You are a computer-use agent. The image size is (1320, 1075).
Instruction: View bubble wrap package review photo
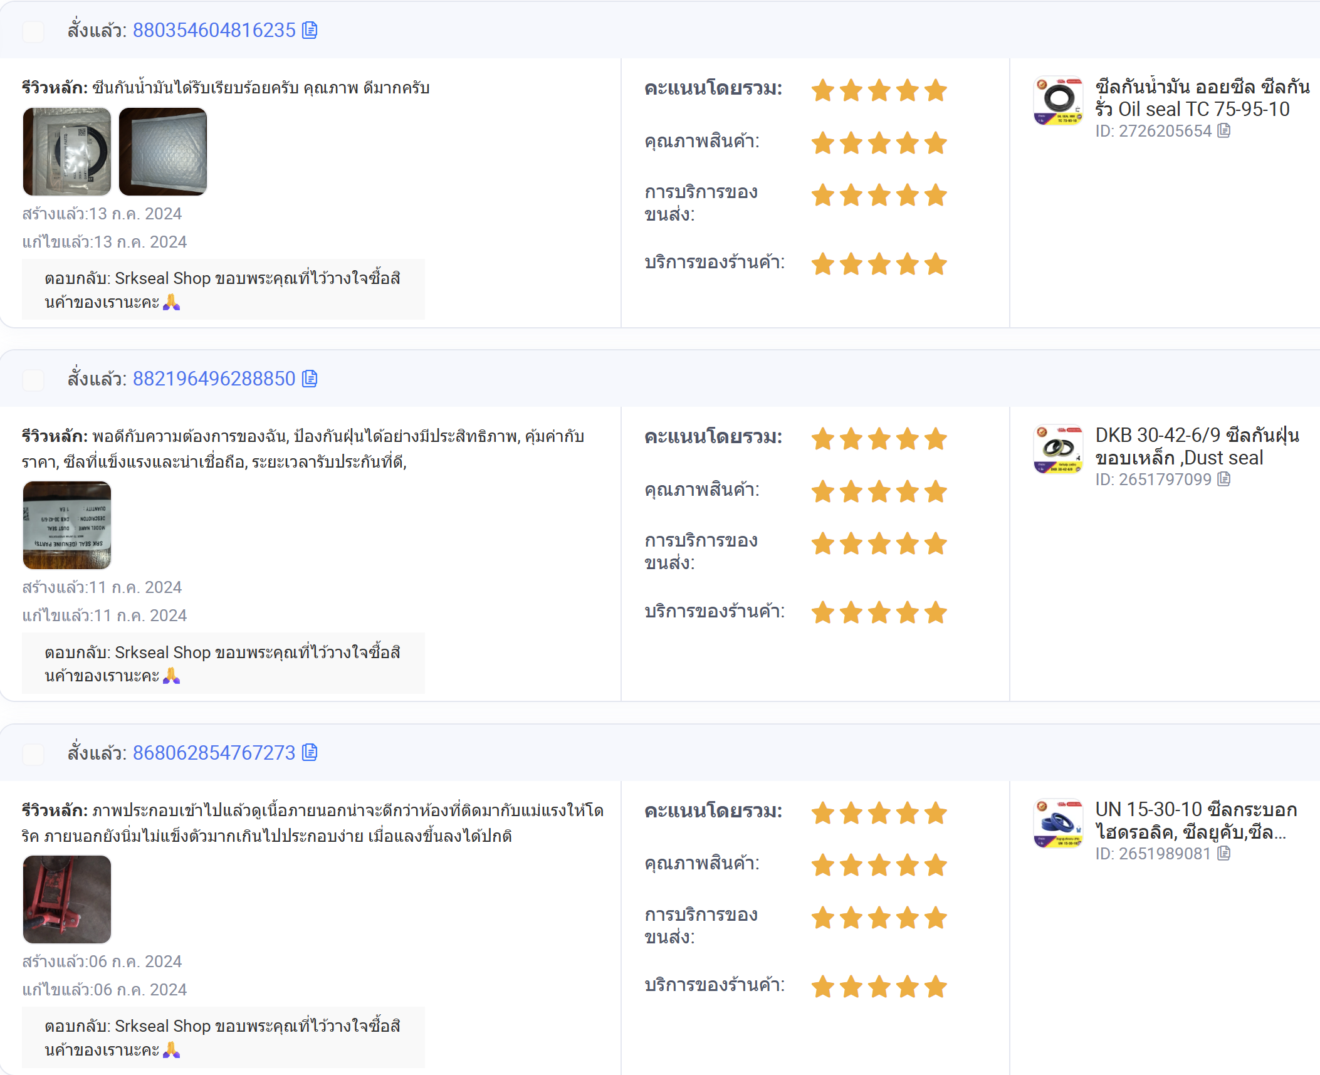click(x=163, y=152)
